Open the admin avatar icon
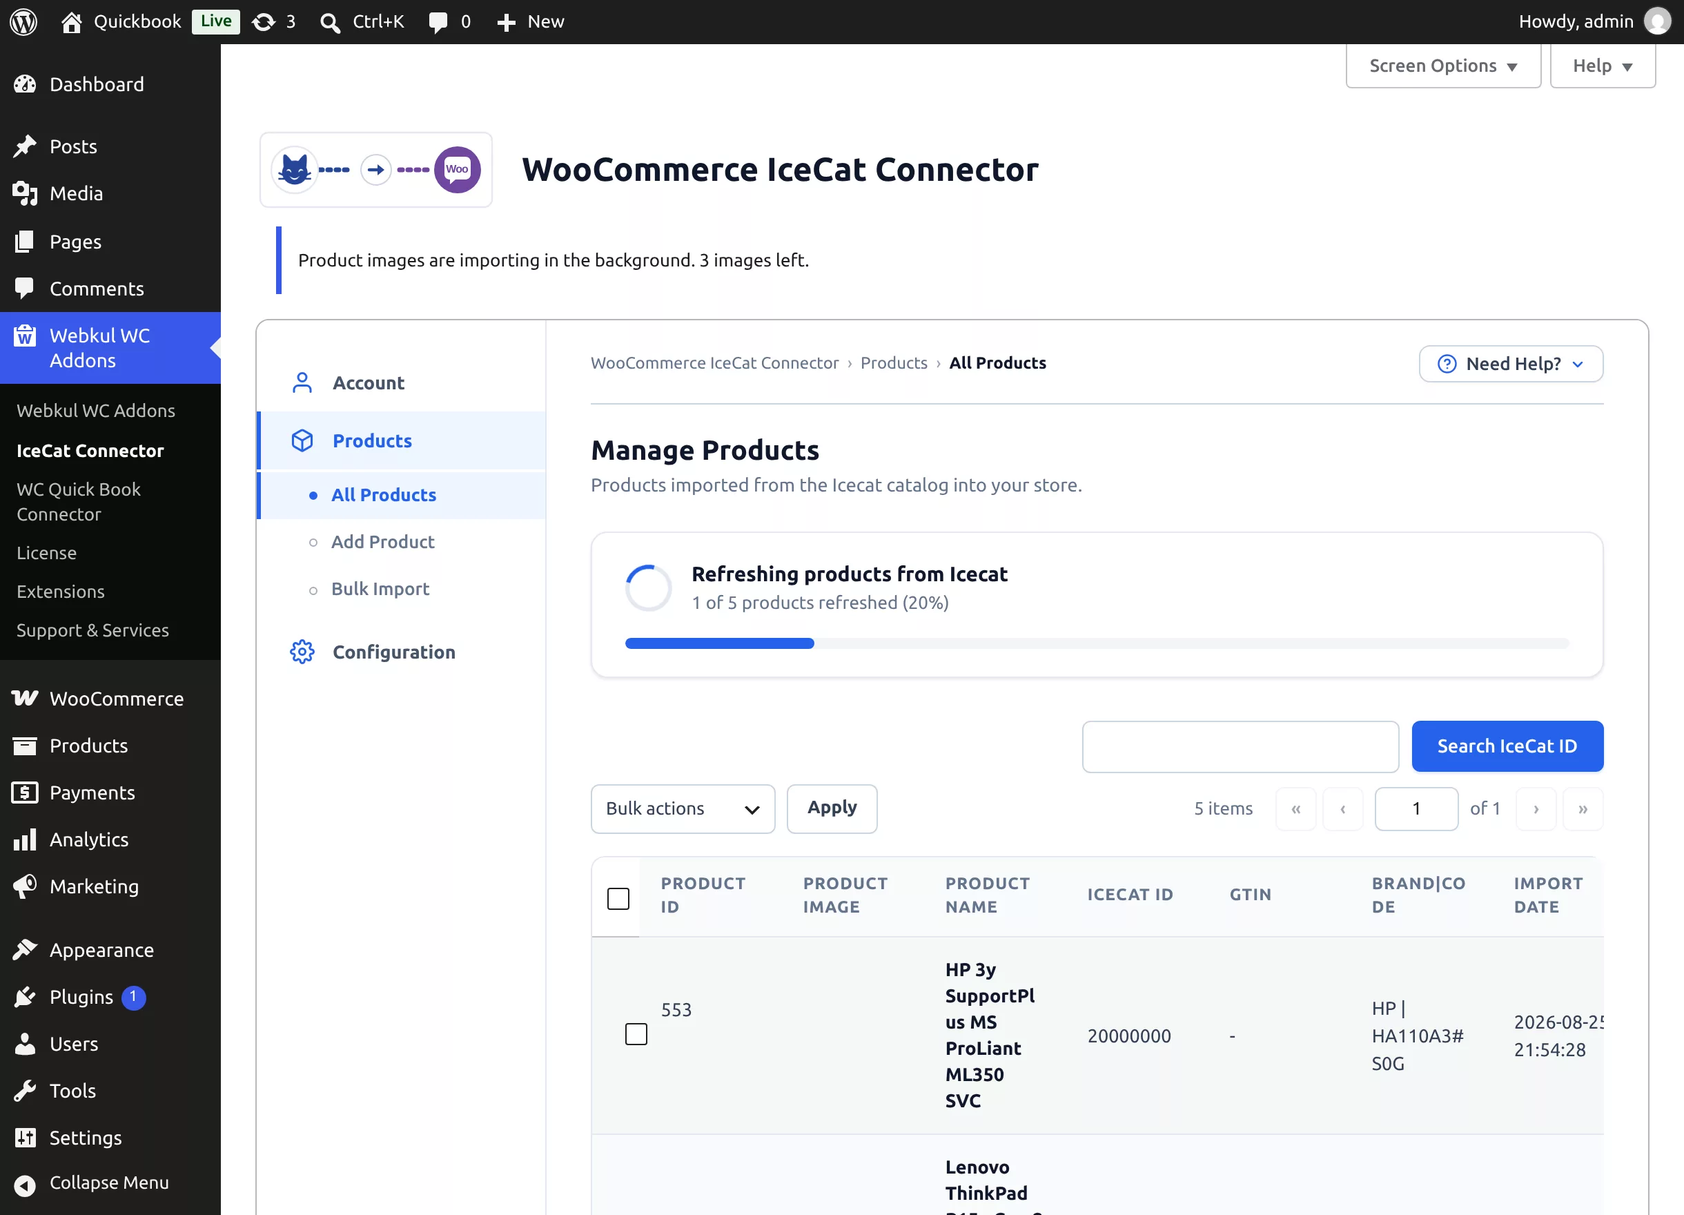 coord(1657,21)
